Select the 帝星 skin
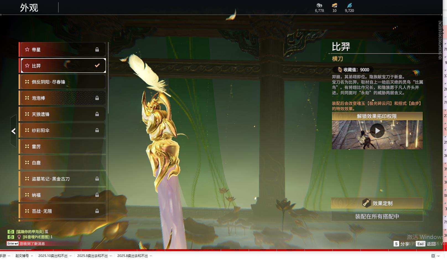 62,50
